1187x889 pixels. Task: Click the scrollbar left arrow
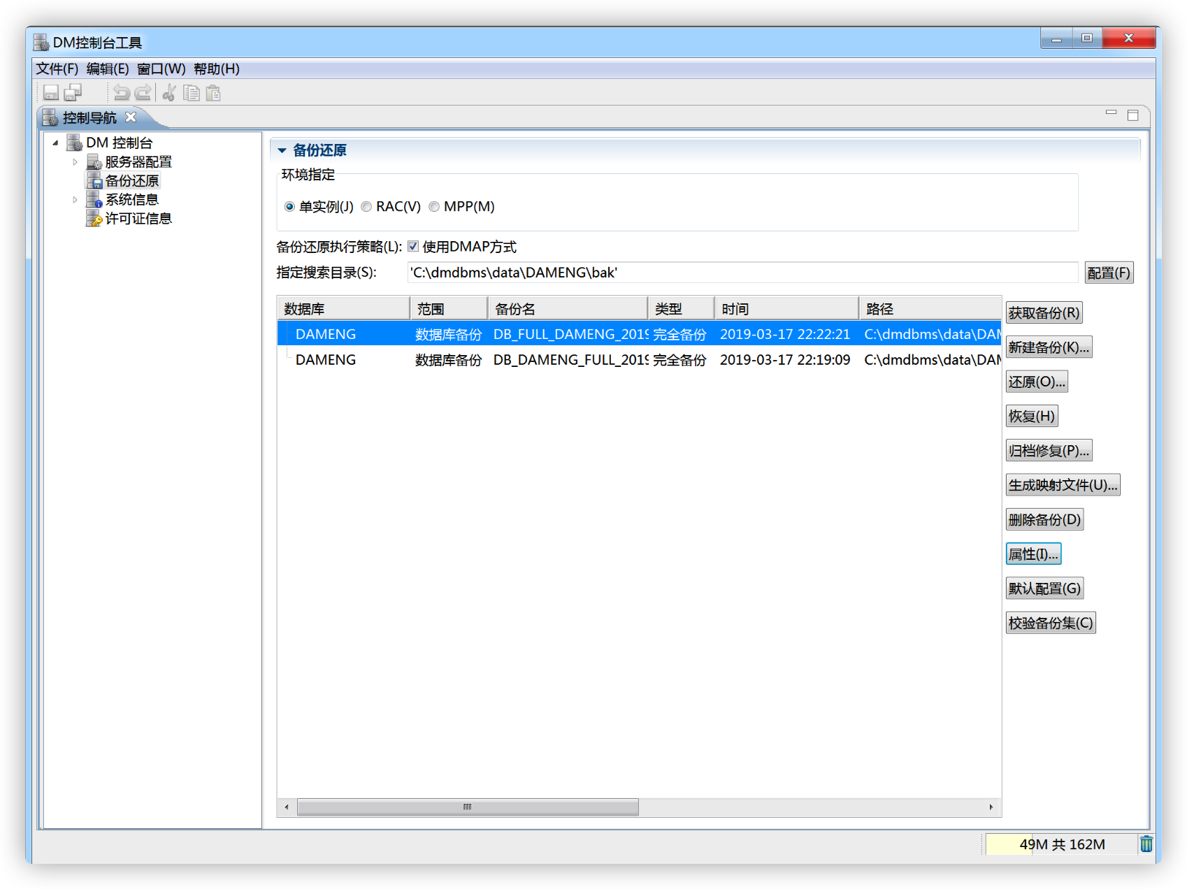pyautogui.click(x=287, y=807)
